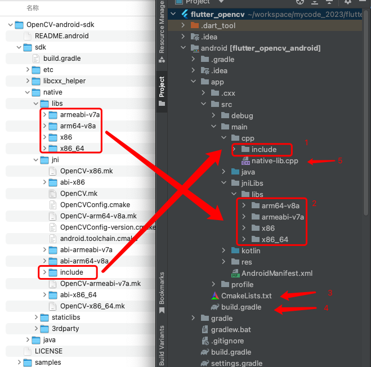The width and height of the screenshot is (371, 367).
Task: Switch to the Project side tab
Action: [162, 91]
